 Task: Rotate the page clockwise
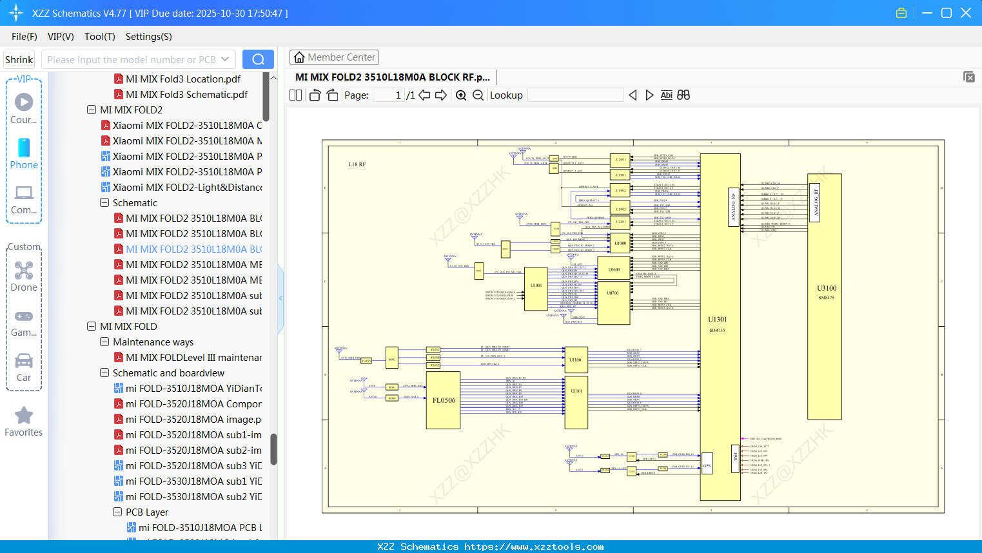tap(332, 95)
